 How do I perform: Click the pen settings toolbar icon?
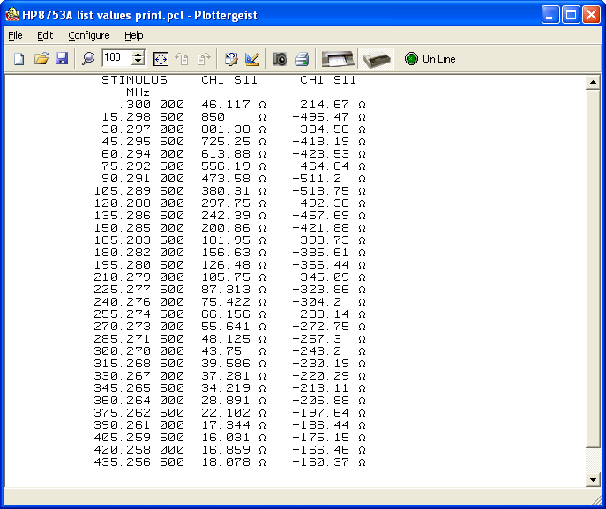coord(252,59)
